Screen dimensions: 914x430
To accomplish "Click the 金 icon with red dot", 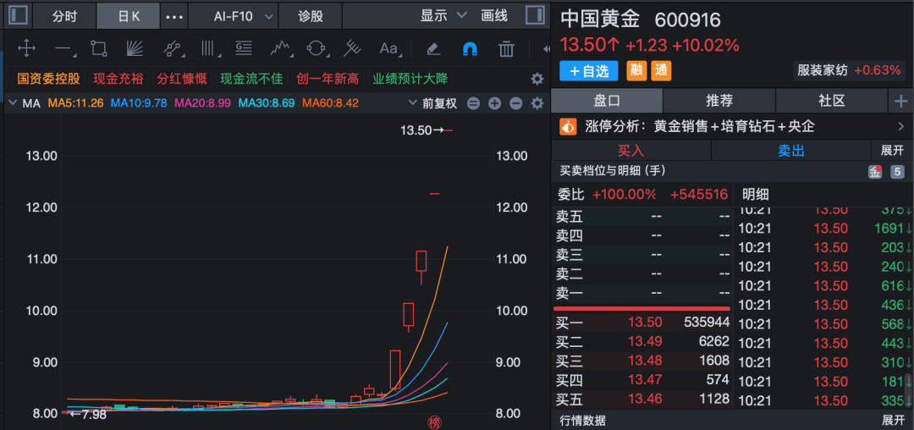I will [875, 172].
